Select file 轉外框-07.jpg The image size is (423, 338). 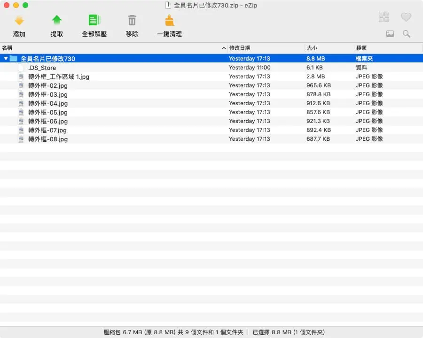pos(47,130)
